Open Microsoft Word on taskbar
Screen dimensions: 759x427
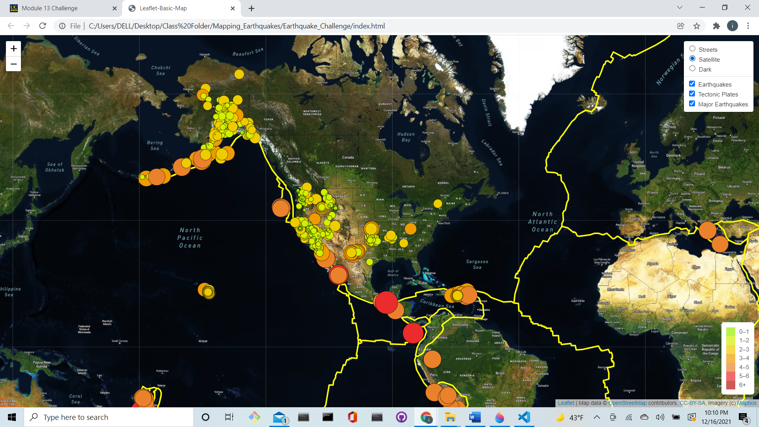(x=475, y=417)
